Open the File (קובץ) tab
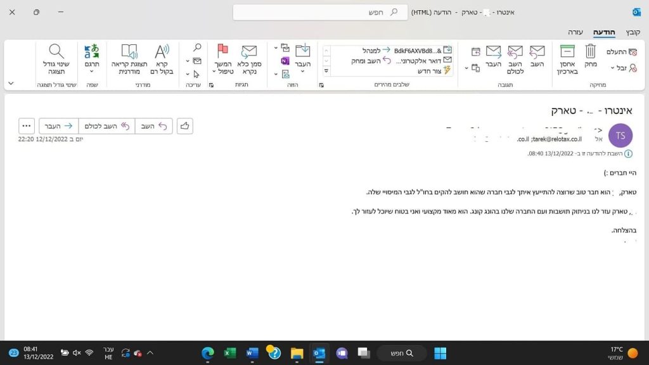Screen dimensions: 649x365 pos(633,32)
